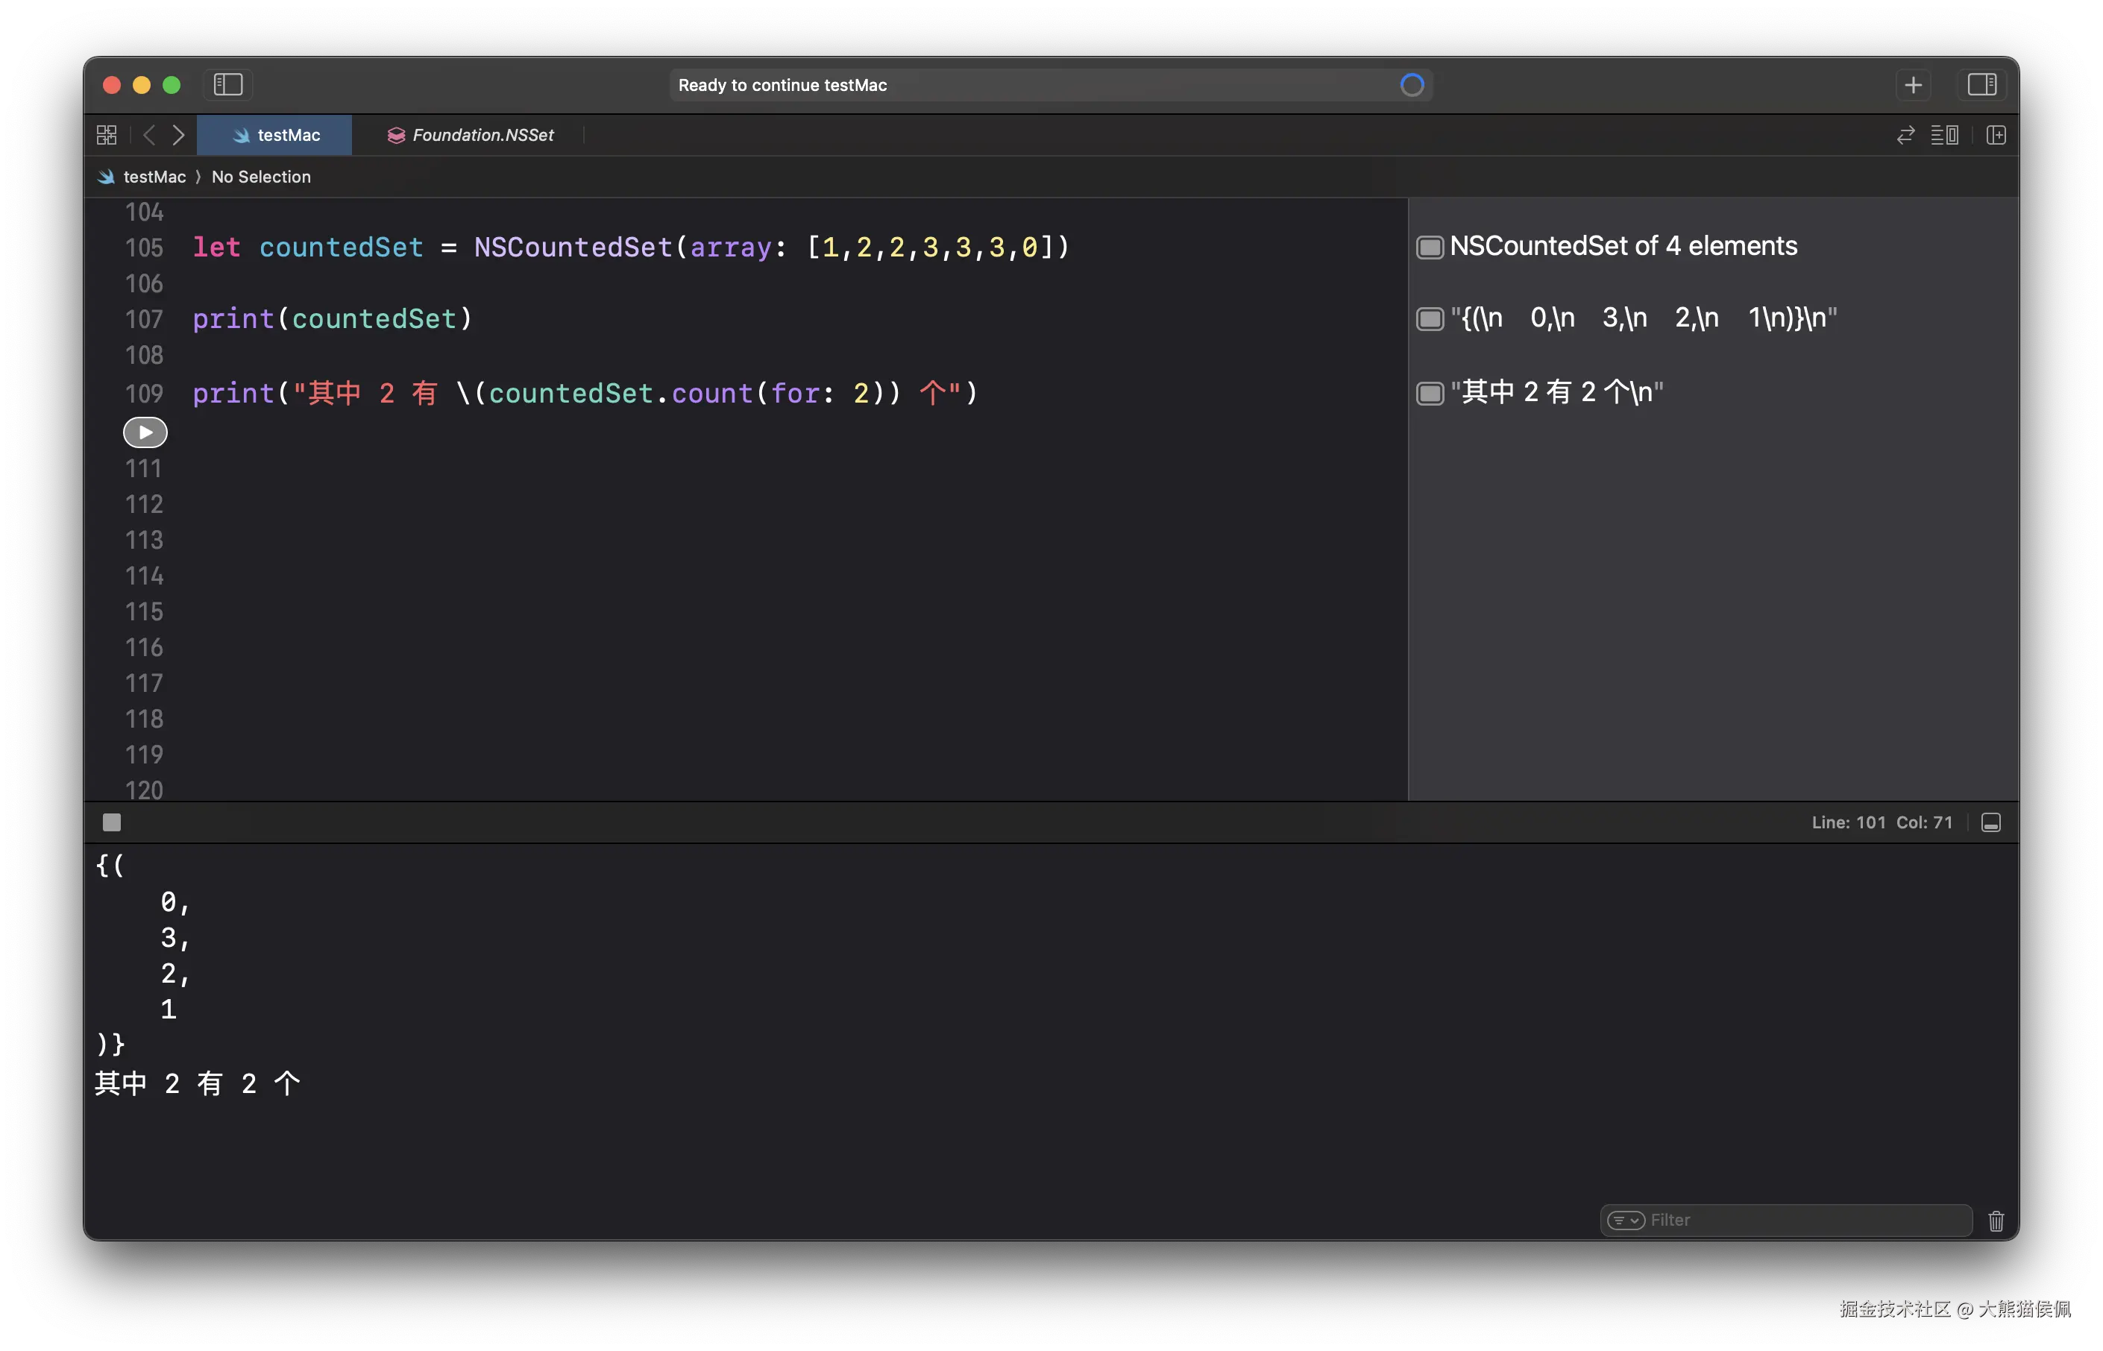Run playground up to line 110
Screen dimensions: 2103x1351
145,432
